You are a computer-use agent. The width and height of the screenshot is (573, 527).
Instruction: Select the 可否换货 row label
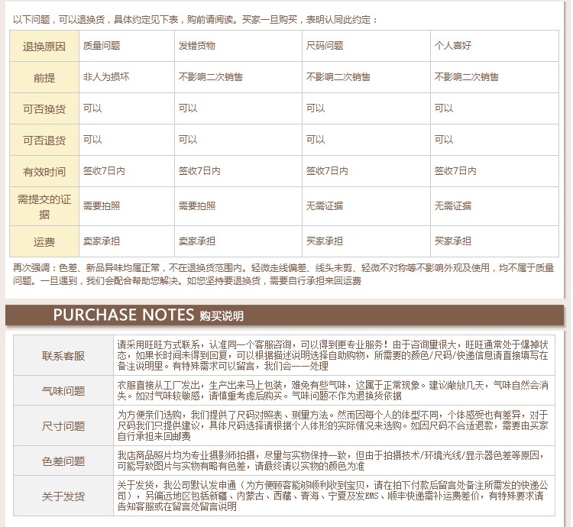[x=44, y=108]
